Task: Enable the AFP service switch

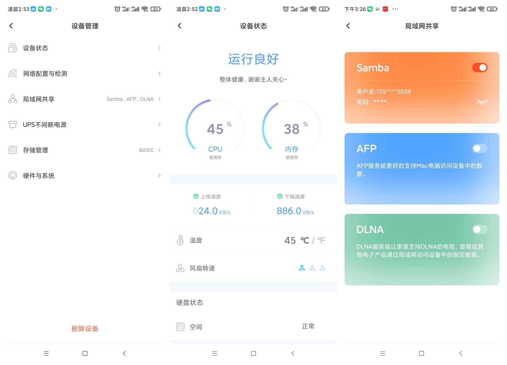Action: pos(480,149)
